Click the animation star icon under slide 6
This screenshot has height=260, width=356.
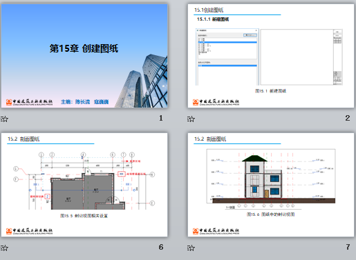pyautogui.click(x=4, y=248)
